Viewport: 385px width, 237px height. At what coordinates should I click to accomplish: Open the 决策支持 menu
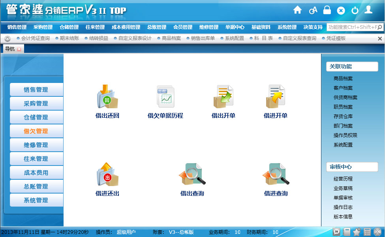[x=313, y=27]
